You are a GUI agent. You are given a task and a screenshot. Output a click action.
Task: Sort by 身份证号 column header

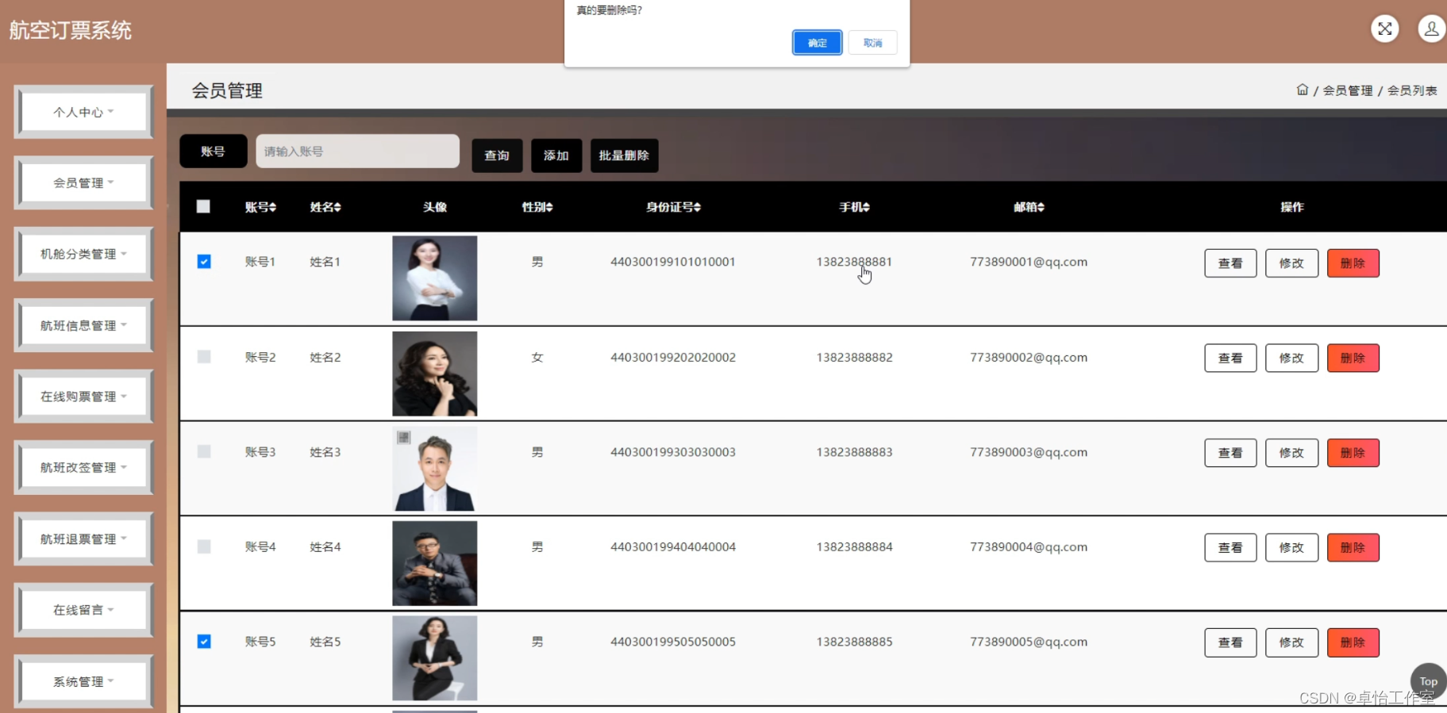pyautogui.click(x=673, y=207)
